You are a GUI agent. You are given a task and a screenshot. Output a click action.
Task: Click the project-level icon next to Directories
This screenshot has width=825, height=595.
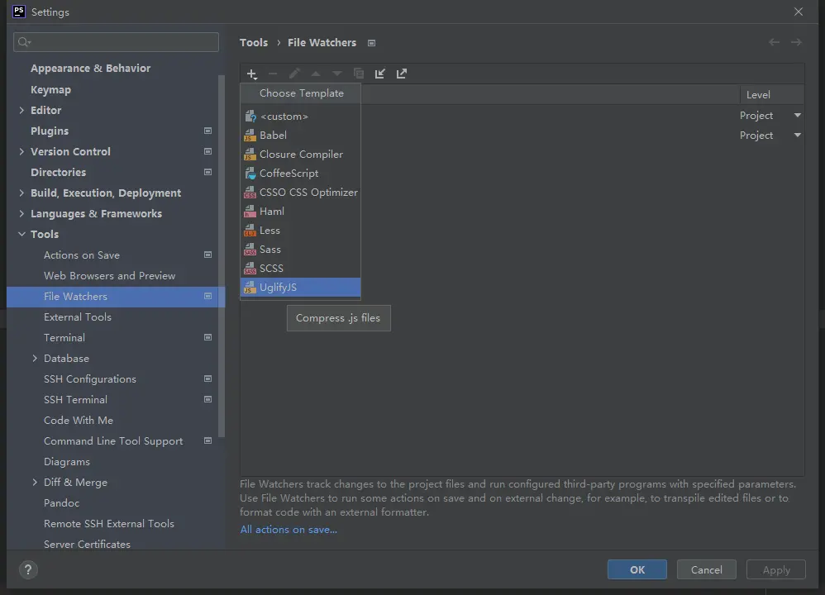click(x=207, y=172)
